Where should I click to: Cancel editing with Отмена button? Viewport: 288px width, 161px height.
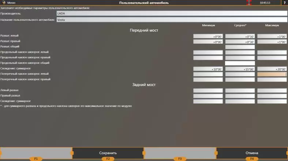click(252, 153)
